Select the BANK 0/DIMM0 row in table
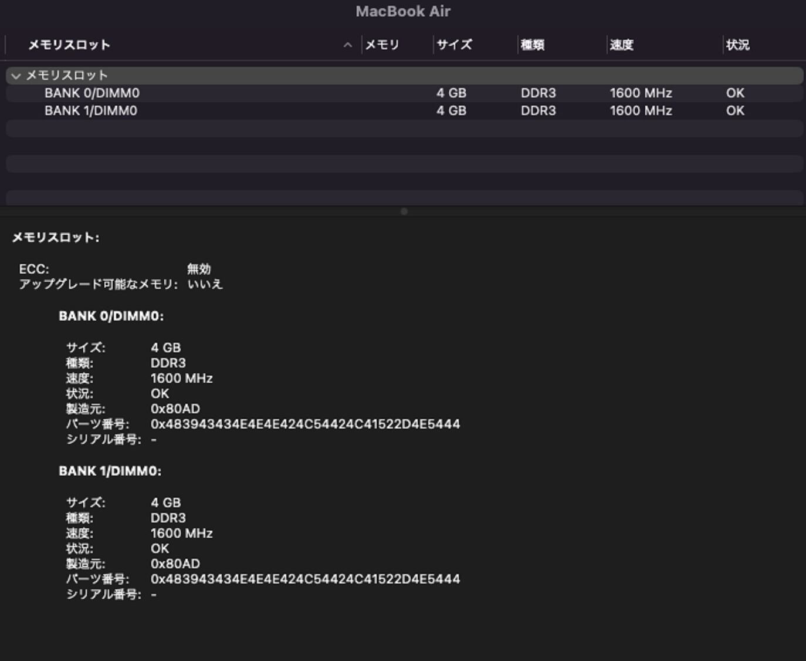Viewport: 806px width, 661px height. click(x=92, y=93)
